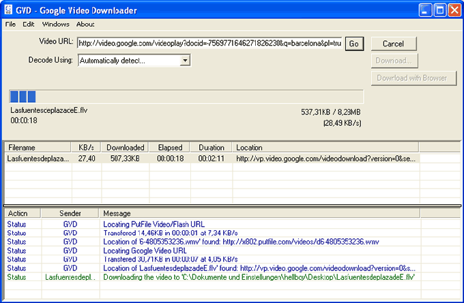Close the GVD window
464x303 pixels.
tap(454, 10)
